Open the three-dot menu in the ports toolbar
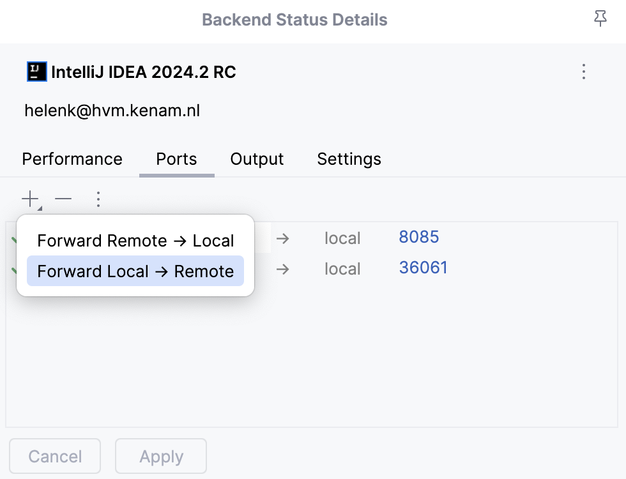 [98, 199]
